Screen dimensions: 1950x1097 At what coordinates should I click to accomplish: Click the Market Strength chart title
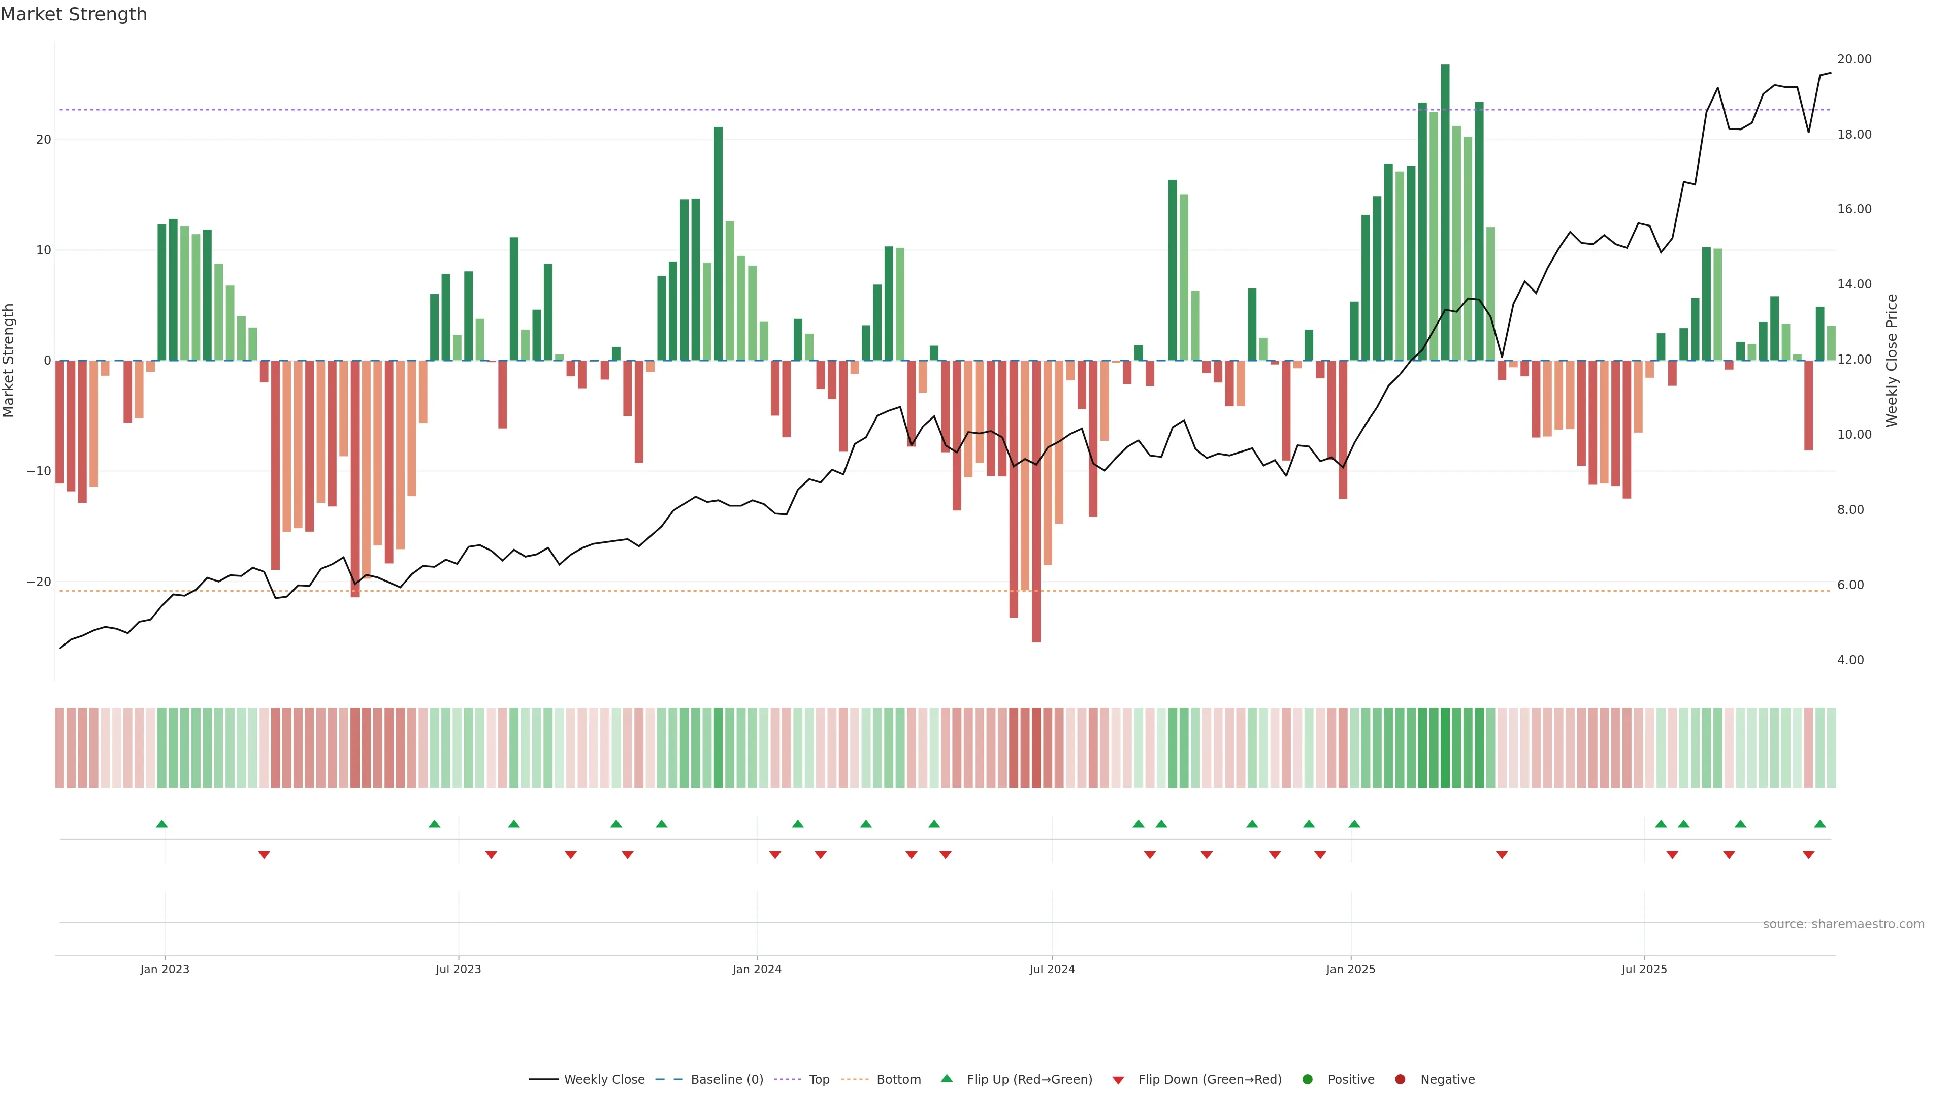74,14
